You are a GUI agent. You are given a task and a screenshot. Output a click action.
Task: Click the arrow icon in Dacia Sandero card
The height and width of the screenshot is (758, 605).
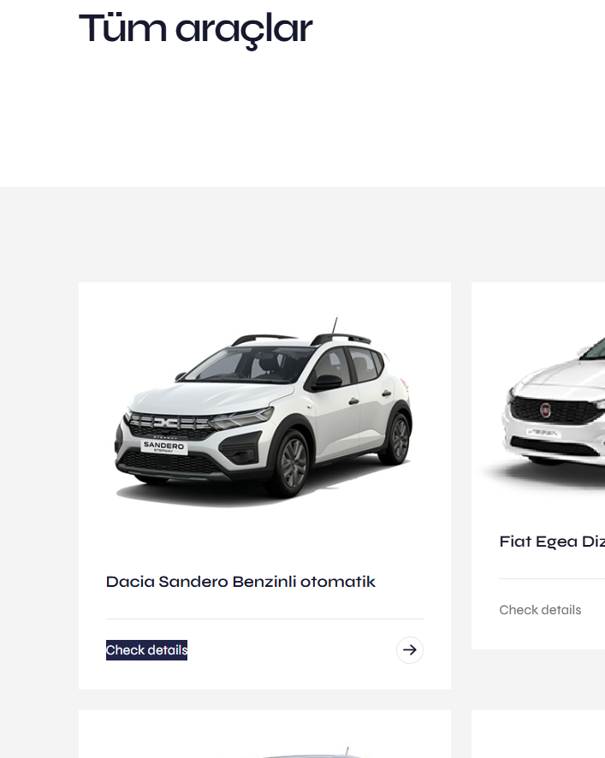pos(410,649)
